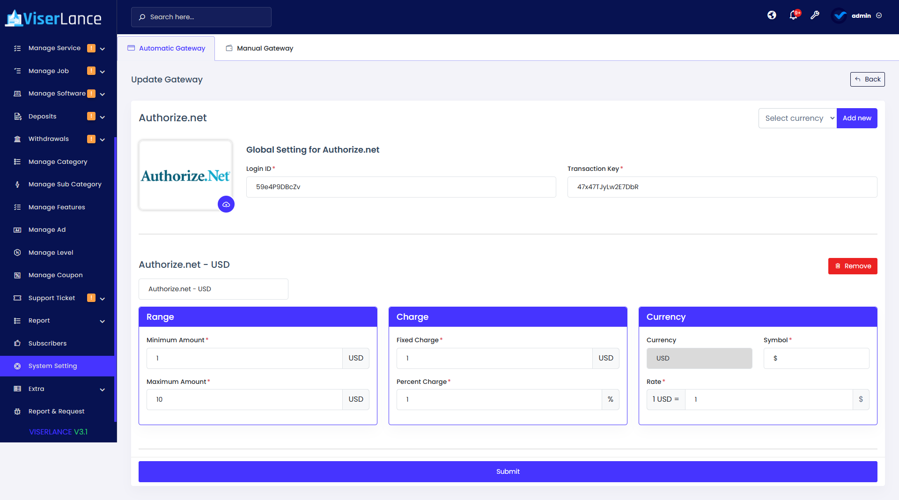
Task: Click the admin avatar icon
Action: pyautogui.click(x=840, y=15)
